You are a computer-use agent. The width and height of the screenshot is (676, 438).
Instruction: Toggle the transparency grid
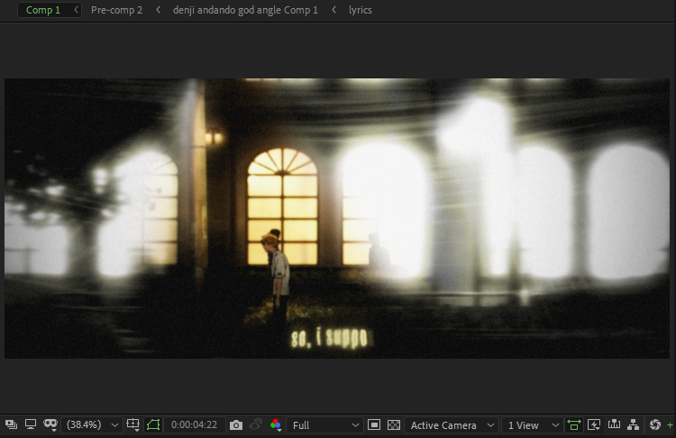pyautogui.click(x=394, y=425)
